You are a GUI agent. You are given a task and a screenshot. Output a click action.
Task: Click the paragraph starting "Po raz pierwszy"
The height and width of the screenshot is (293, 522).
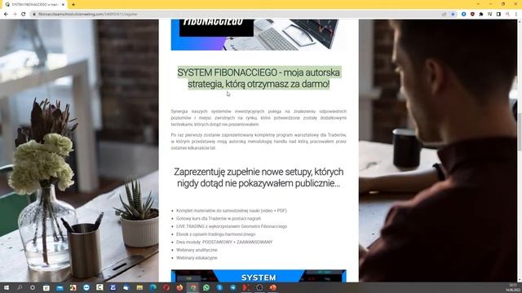point(259,141)
